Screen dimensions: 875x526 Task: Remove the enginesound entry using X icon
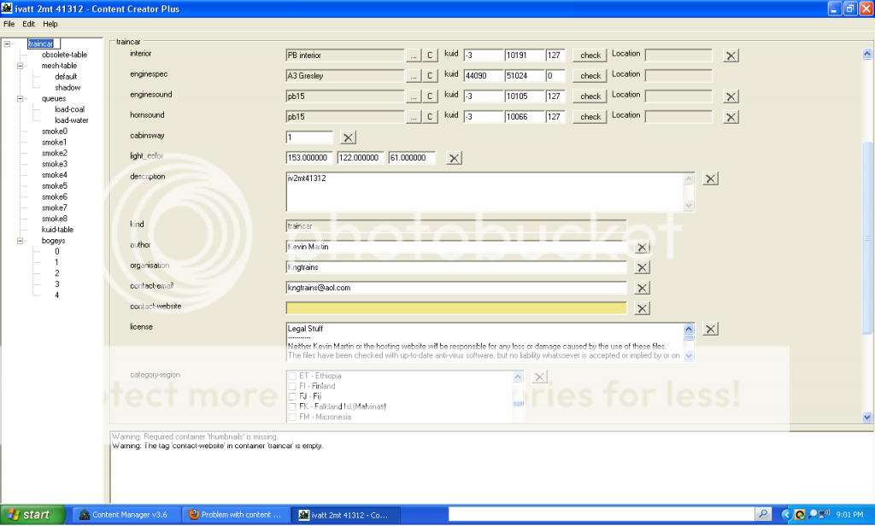coord(731,96)
